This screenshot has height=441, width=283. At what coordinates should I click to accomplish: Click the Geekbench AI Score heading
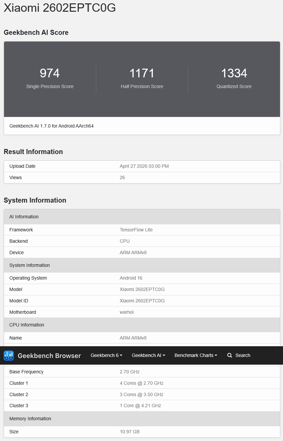point(36,32)
